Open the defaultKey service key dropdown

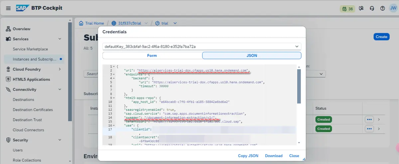(297, 46)
